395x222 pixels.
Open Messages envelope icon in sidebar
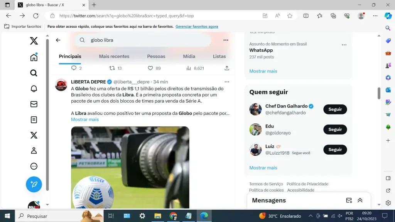pos(34,104)
